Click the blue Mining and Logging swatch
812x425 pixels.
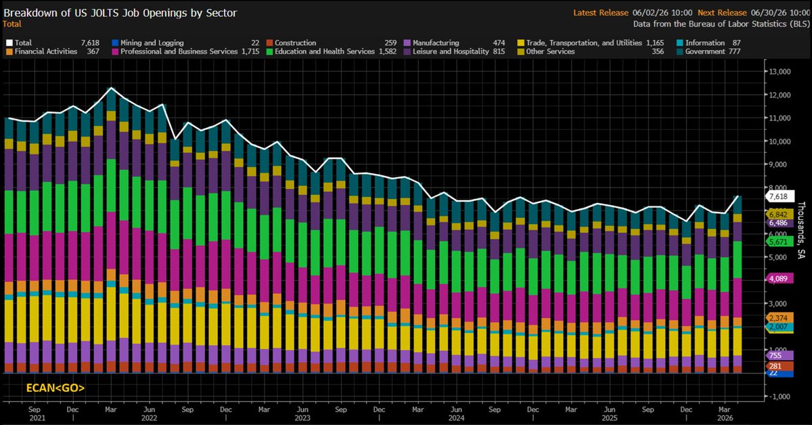(116, 43)
